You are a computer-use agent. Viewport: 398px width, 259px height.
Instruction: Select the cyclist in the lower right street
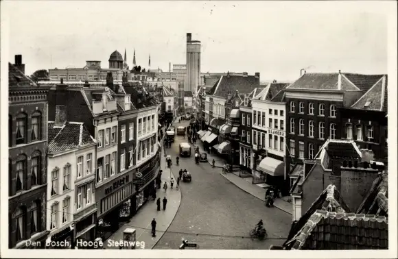tap(259, 230)
